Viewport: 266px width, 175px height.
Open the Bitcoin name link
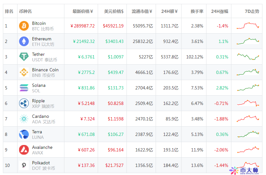[x=39, y=23]
